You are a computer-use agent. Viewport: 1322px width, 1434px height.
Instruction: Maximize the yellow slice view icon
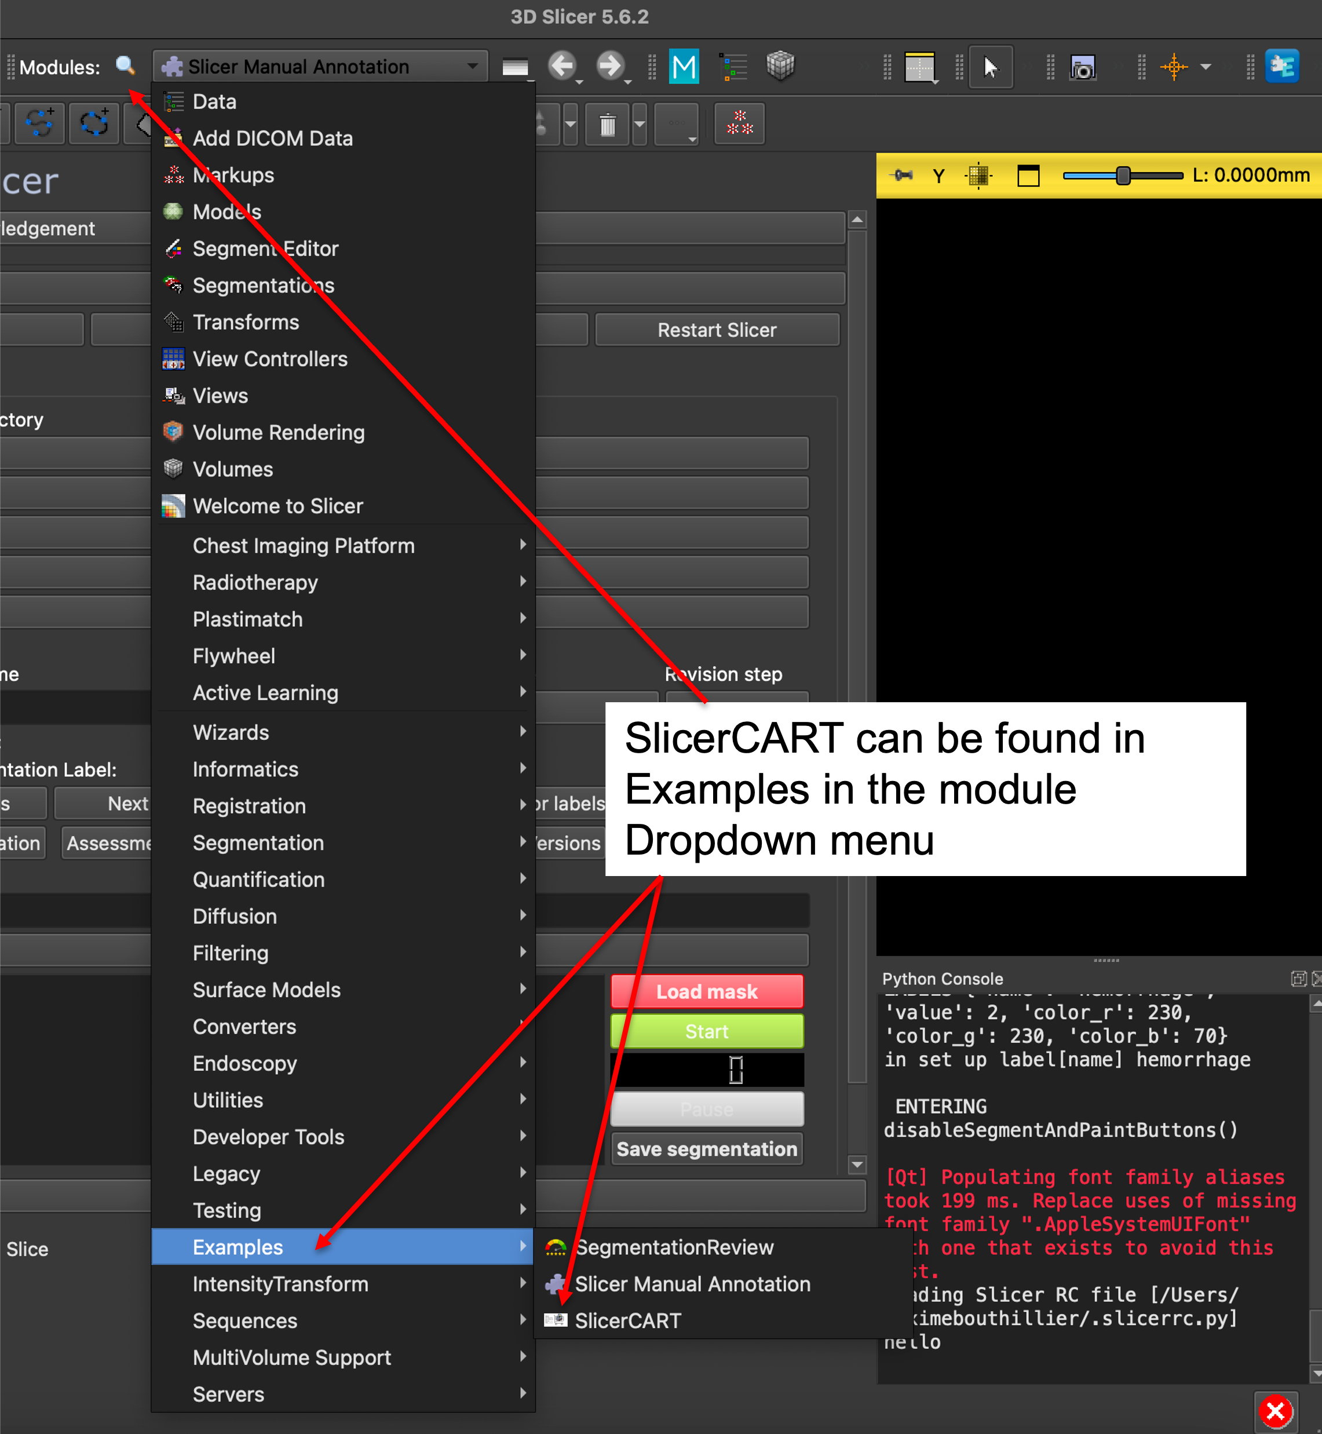click(x=1028, y=176)
